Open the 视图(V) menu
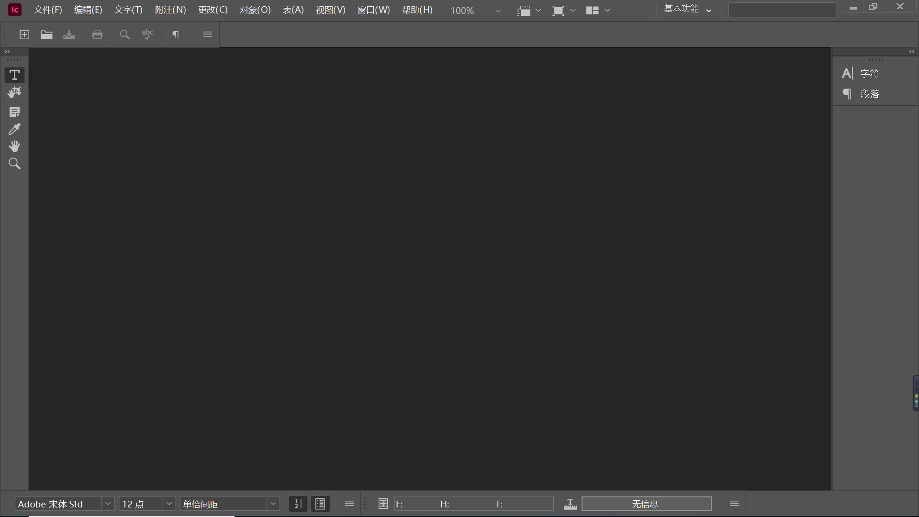 (330, 10)
